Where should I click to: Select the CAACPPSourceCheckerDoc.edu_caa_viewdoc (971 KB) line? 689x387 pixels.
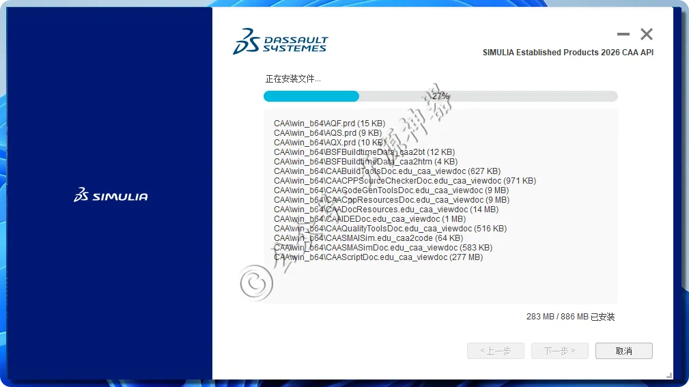[x=405, y=181]
